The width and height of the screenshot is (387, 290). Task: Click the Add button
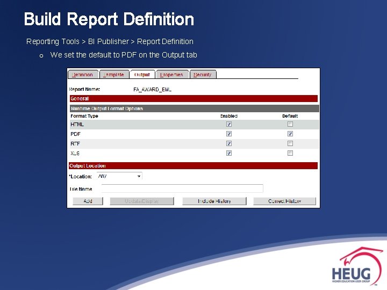click(x=88, y=201)
